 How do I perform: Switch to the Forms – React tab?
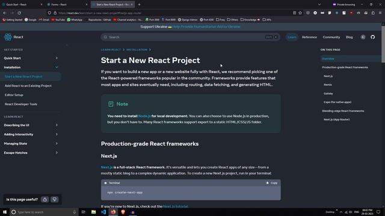(x=67, y=4)
